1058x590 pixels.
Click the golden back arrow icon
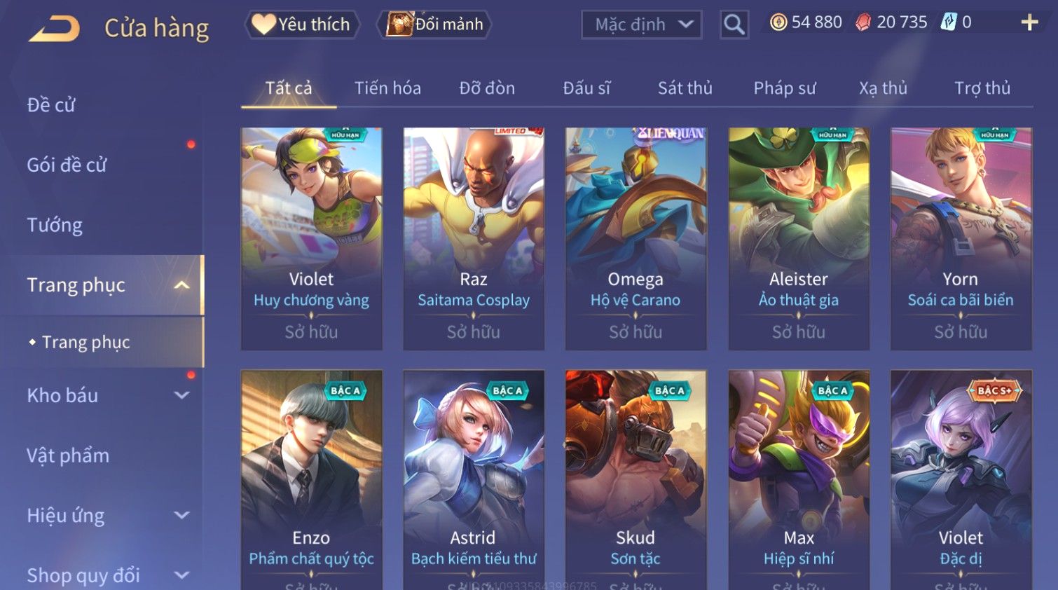click(54, 29)
